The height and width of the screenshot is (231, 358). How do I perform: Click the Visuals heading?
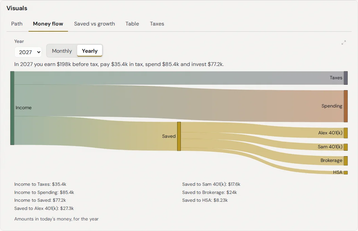pyautogui.click(x=17, y=8)
